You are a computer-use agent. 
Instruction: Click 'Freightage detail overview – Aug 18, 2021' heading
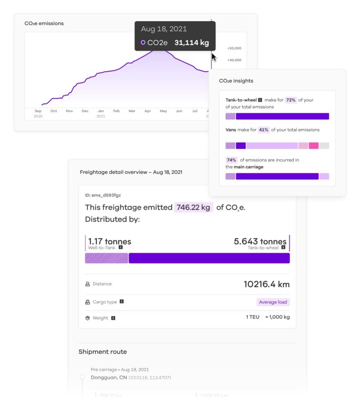pos(131,172)
